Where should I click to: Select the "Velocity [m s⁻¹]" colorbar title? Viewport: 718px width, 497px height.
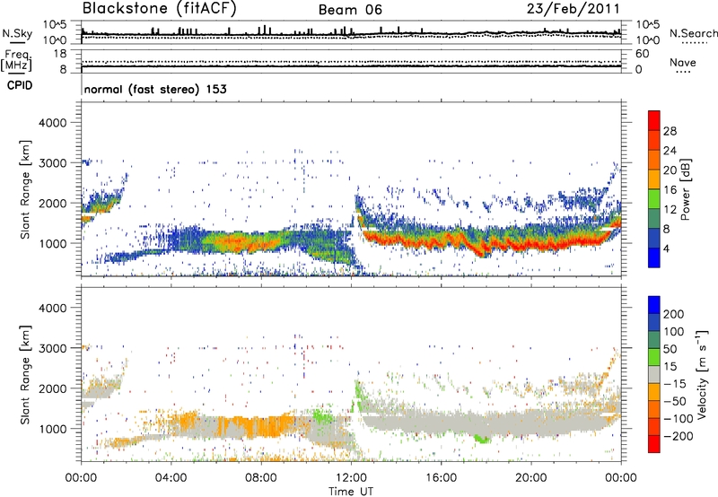(702, 375)
